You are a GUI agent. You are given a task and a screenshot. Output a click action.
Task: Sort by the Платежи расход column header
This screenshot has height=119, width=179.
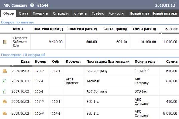point(83,29)
